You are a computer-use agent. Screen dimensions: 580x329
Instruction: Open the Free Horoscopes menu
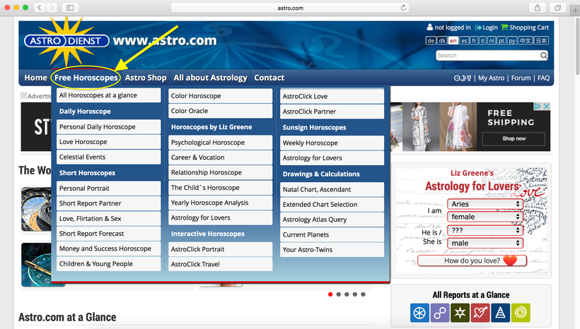click(x=86, y=78)
